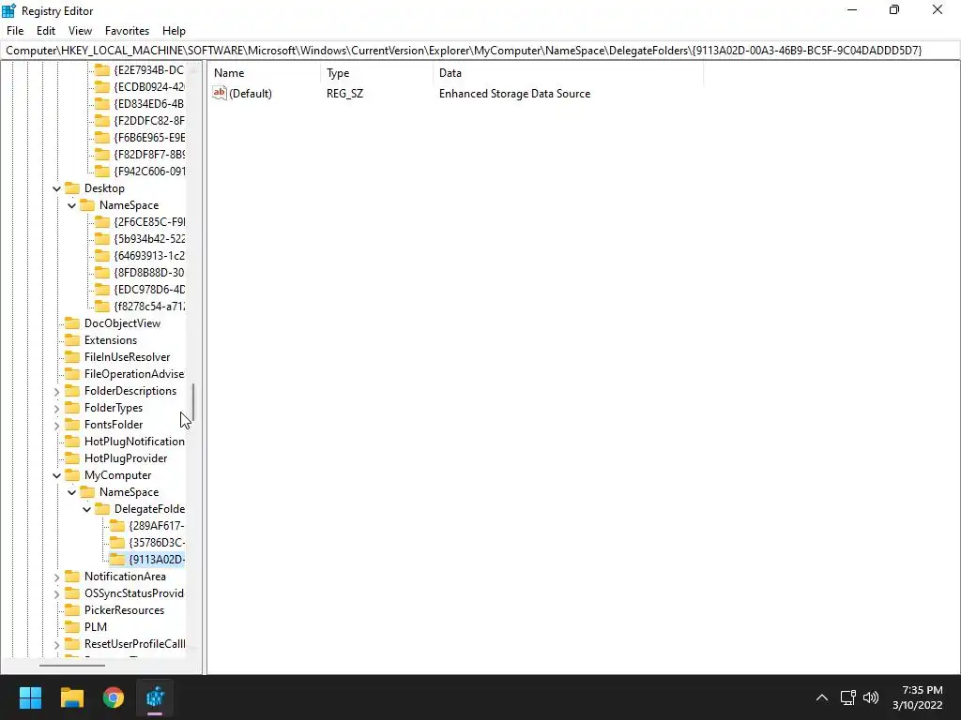Click the tree pane vertical scrollbar thumb
This screenshot has height=720, width=961.
pyautogui.click(x=193, y=402)
